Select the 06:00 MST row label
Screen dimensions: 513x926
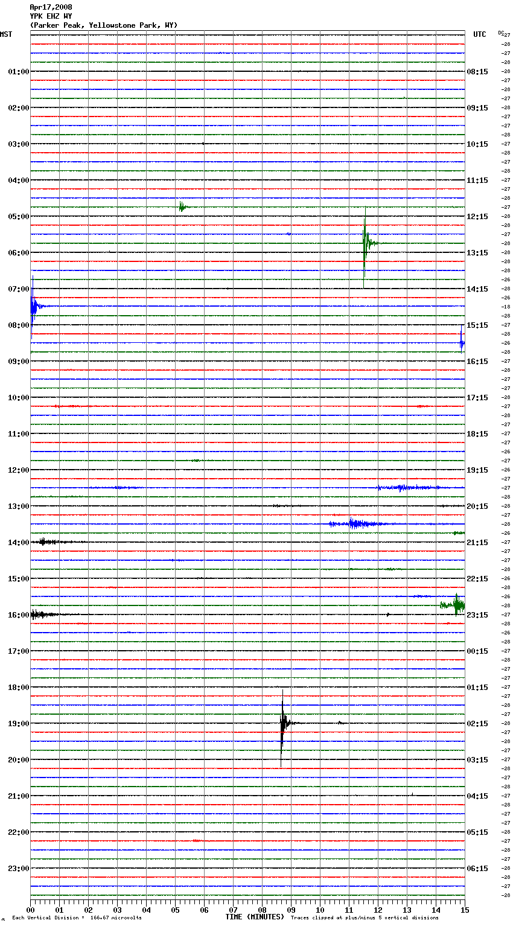coord(18,253)
